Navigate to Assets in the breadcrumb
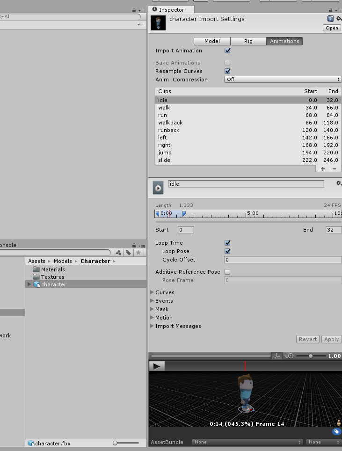 pyautogui.click(x=36, y=261)
